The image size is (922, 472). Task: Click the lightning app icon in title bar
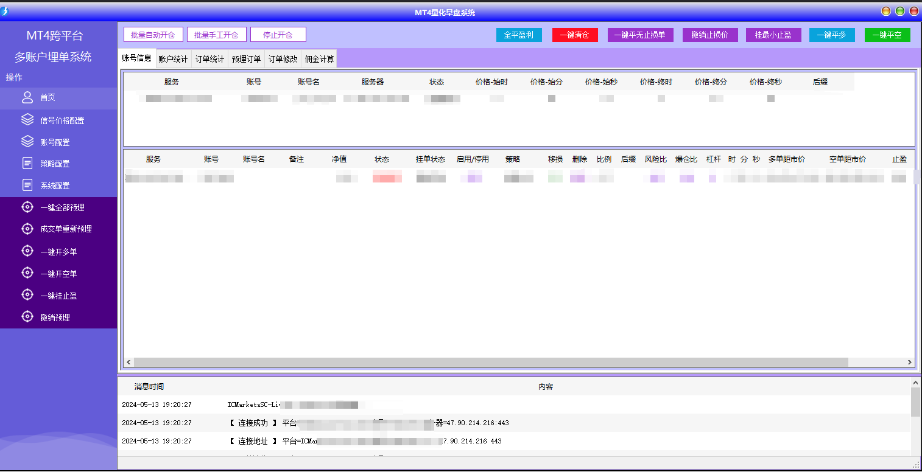(x=5, y=12)
